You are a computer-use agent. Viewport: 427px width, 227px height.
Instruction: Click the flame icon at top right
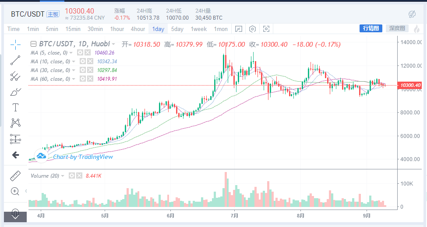(x=416, y=29)
